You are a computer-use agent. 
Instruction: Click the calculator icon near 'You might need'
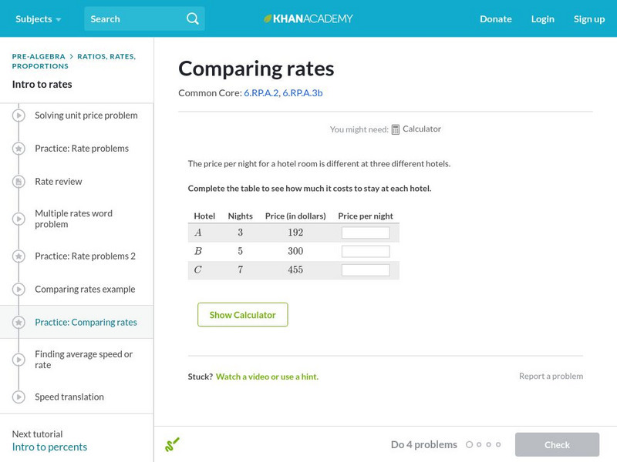396,129
